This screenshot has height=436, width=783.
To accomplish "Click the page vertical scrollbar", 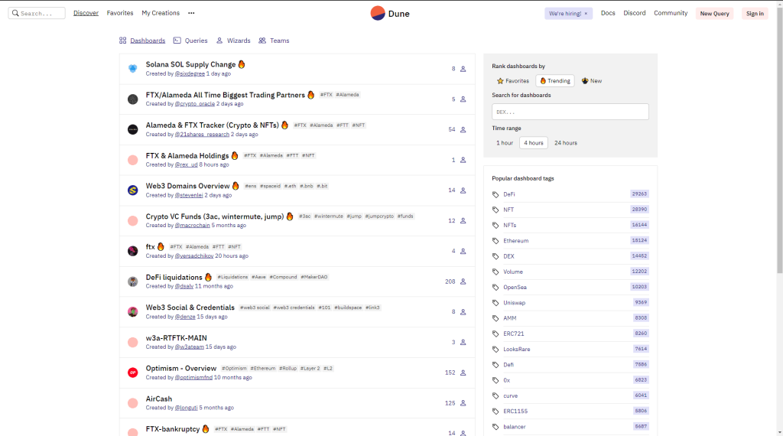I will (779, 140).
